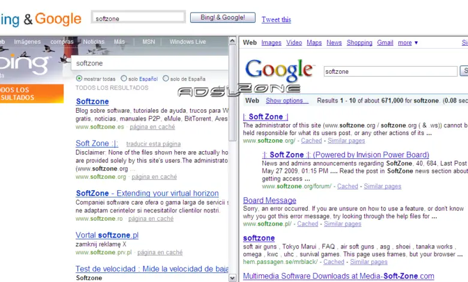
Task: Focus the top softzone search field
Action: click(x=139, y=17)
